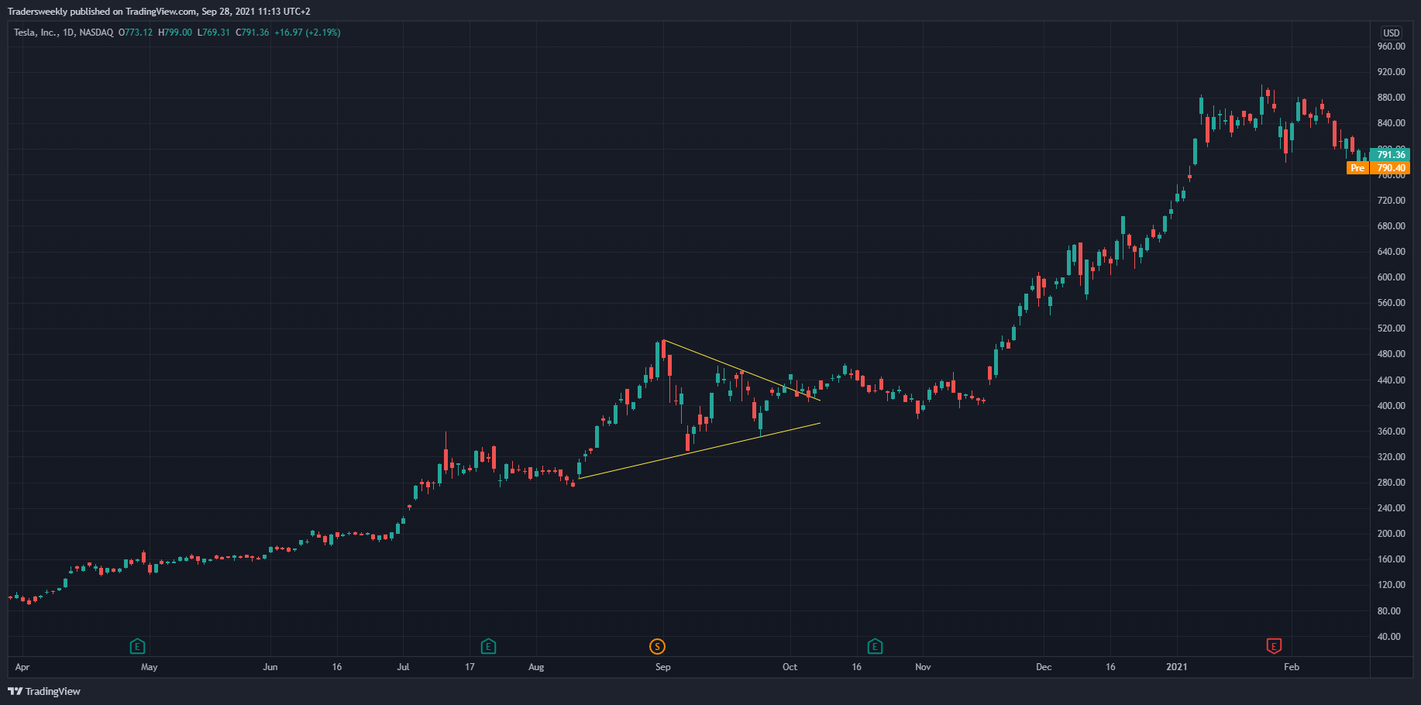Click the Jun label on time axis

pyautogui.click(x=270, y=667)
